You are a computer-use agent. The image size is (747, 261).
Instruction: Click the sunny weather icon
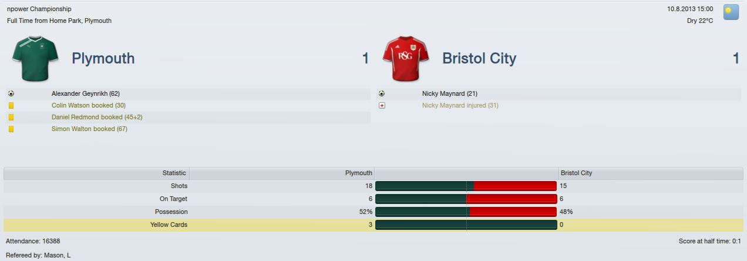(x=731, y=12)
